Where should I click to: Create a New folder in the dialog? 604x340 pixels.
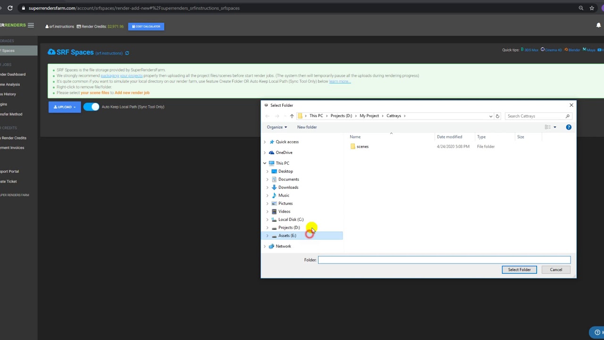(x=307, y=127)
